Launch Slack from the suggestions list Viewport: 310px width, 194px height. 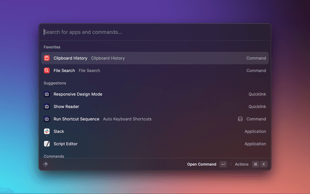[x=155, y=131]
